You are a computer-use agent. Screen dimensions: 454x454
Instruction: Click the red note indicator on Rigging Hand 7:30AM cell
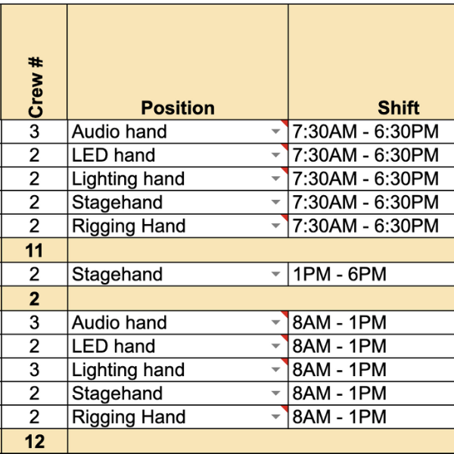click(x=285, y=218)
